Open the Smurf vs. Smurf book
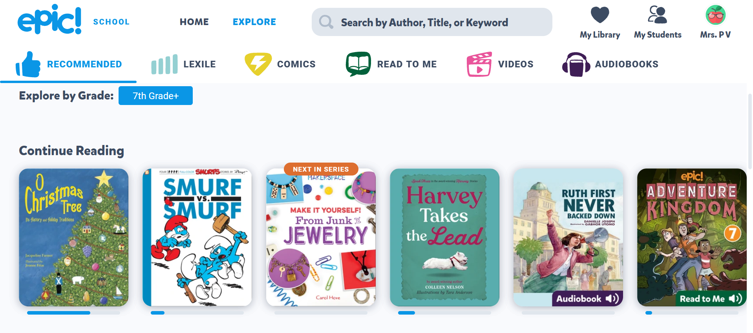753x333 pixels. pos(197,237)
